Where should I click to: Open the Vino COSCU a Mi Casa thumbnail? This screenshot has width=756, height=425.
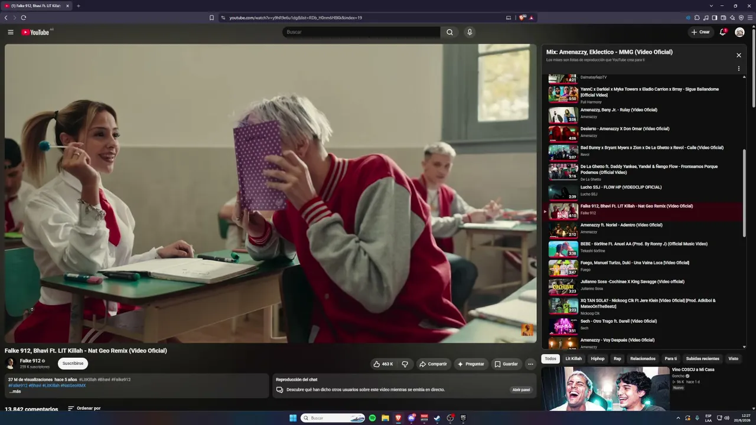(x=605, y=388)
